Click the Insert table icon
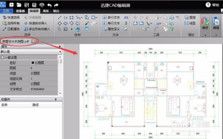 87,29
